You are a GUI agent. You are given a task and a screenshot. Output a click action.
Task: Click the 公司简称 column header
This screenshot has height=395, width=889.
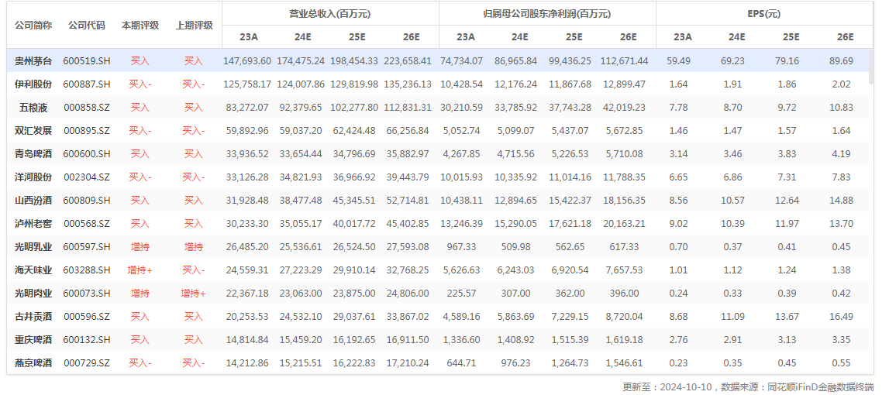(x=33, y=25)
